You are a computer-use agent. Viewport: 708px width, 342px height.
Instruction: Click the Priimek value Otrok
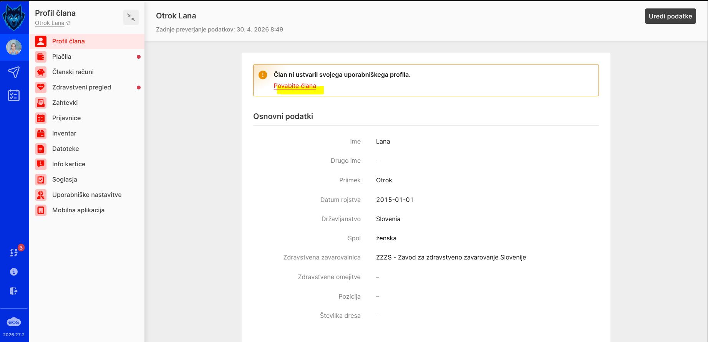(x=384, y=180)
